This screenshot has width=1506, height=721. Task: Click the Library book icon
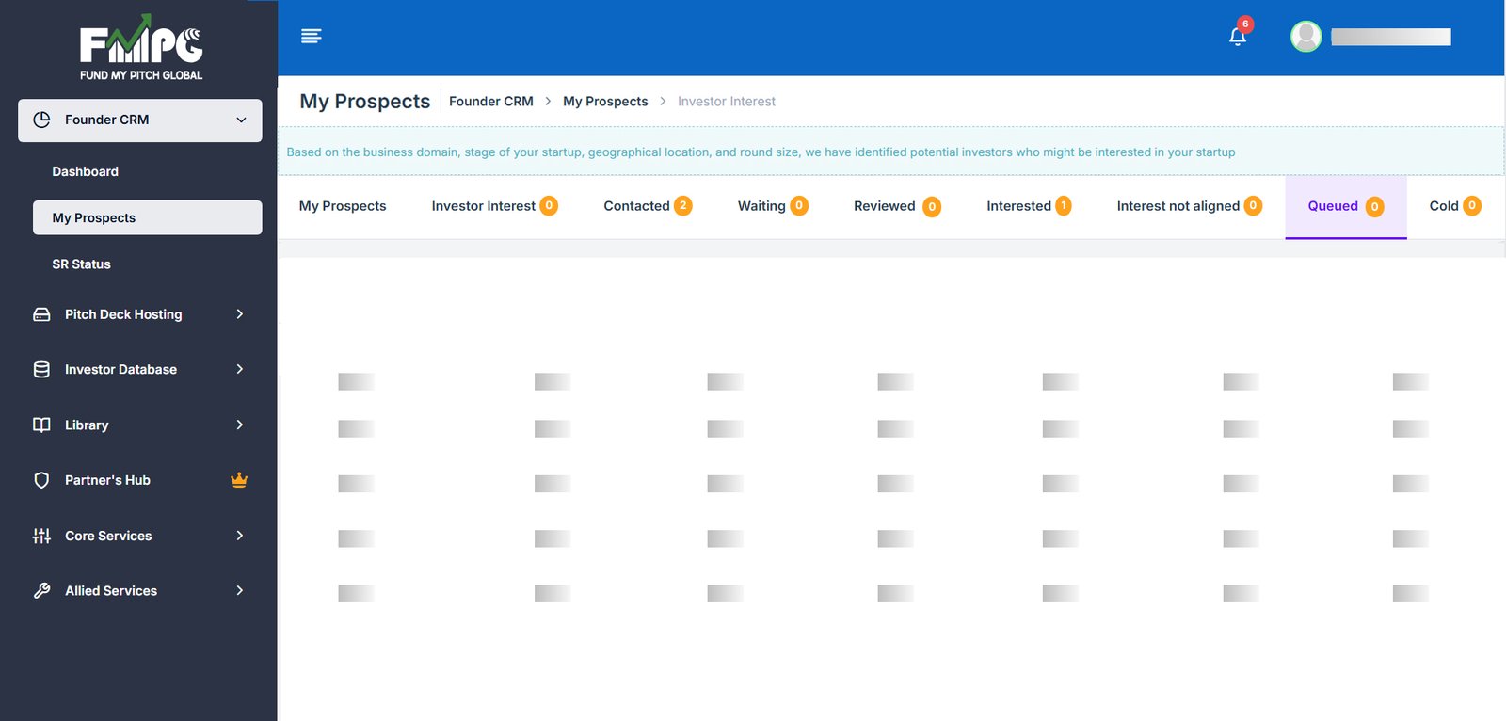click(41, 425)
